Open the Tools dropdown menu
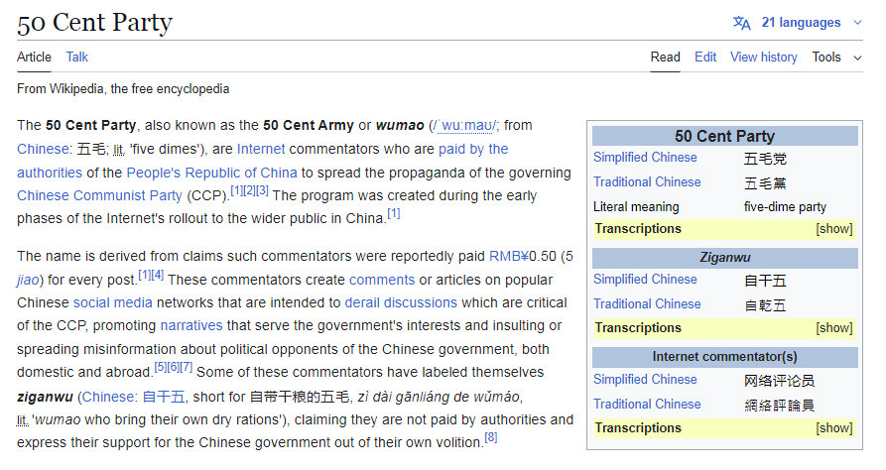Viewport: 886px width, 470px height. tap(836, 58)
